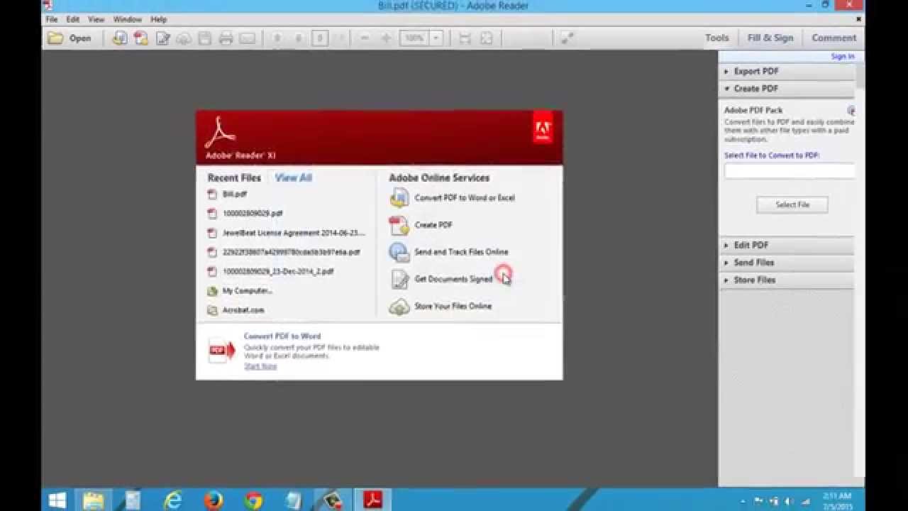Open the File menu
The height and width of the screenshot is (511, 908).
click(x=52, y=19)
